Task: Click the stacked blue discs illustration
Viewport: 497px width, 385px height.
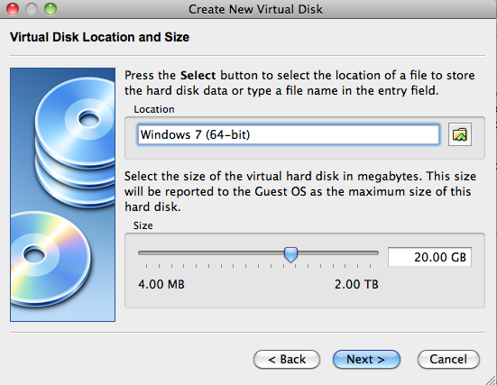Action: point(76,141)
